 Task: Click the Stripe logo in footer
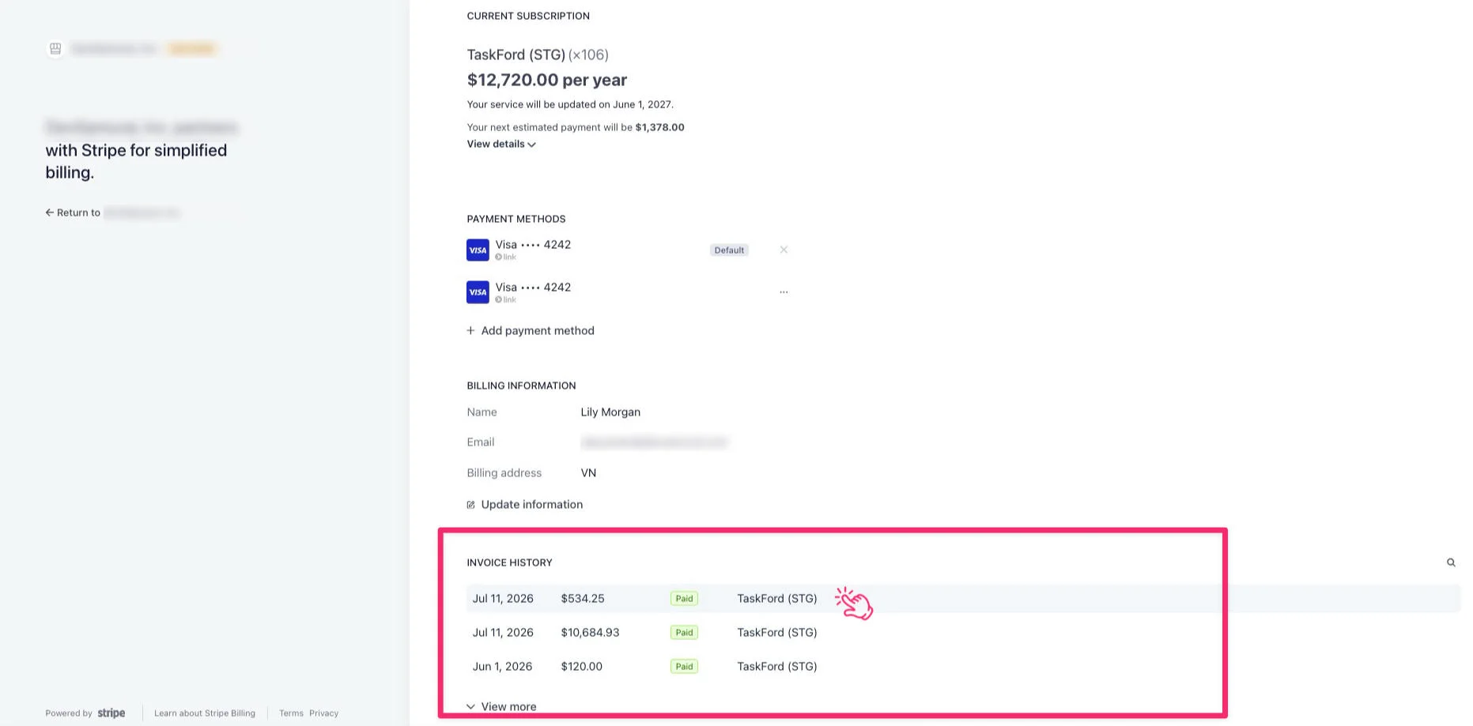pos(111,713)
